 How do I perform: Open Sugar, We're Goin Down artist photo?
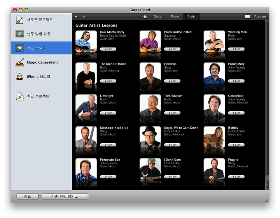pos(150,137)
